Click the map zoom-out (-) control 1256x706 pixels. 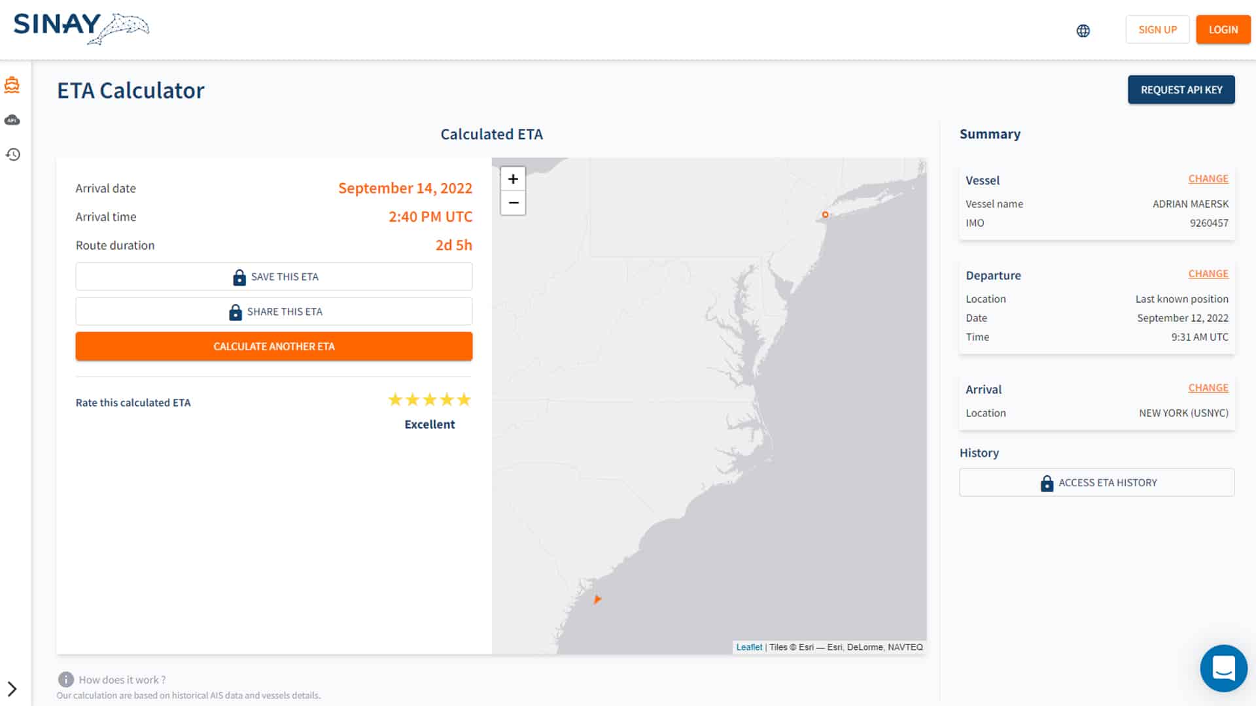pyautogui.click(x=512, y=203)
